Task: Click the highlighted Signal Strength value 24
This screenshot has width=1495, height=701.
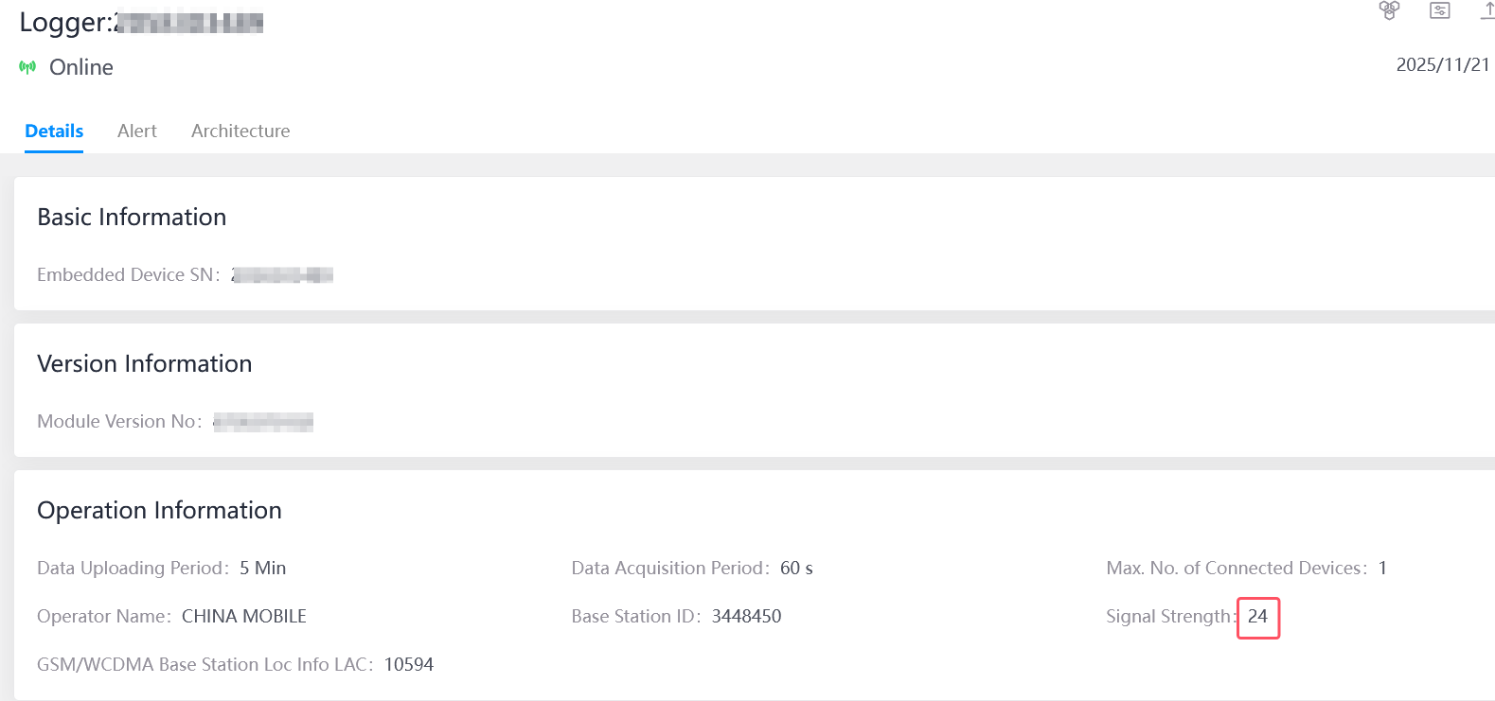Action: click(1257, 617)
